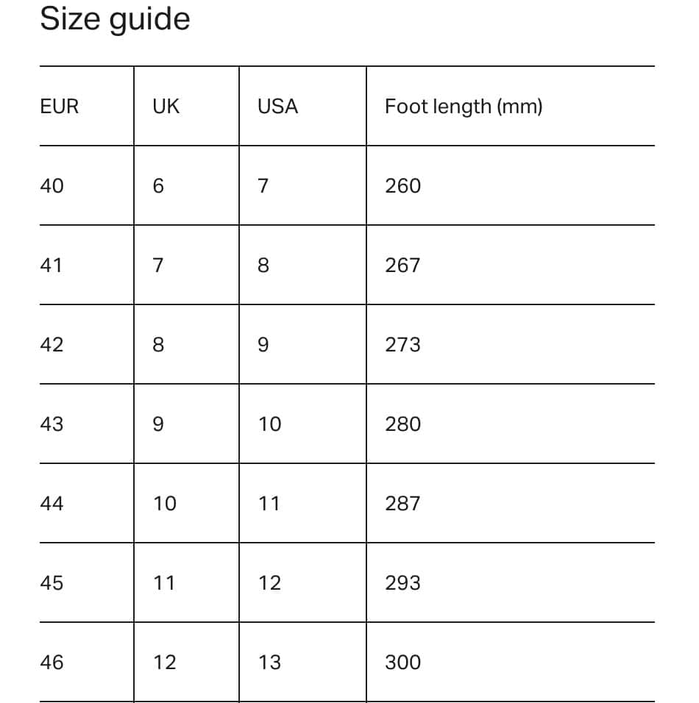Click foot length 287 value
Viewport: 699px width, 703px height.
(402, 504)
